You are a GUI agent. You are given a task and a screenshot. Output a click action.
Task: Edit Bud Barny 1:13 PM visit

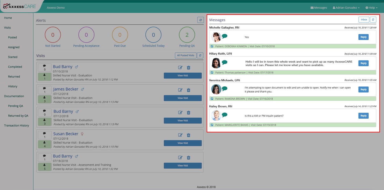[180, 112]
